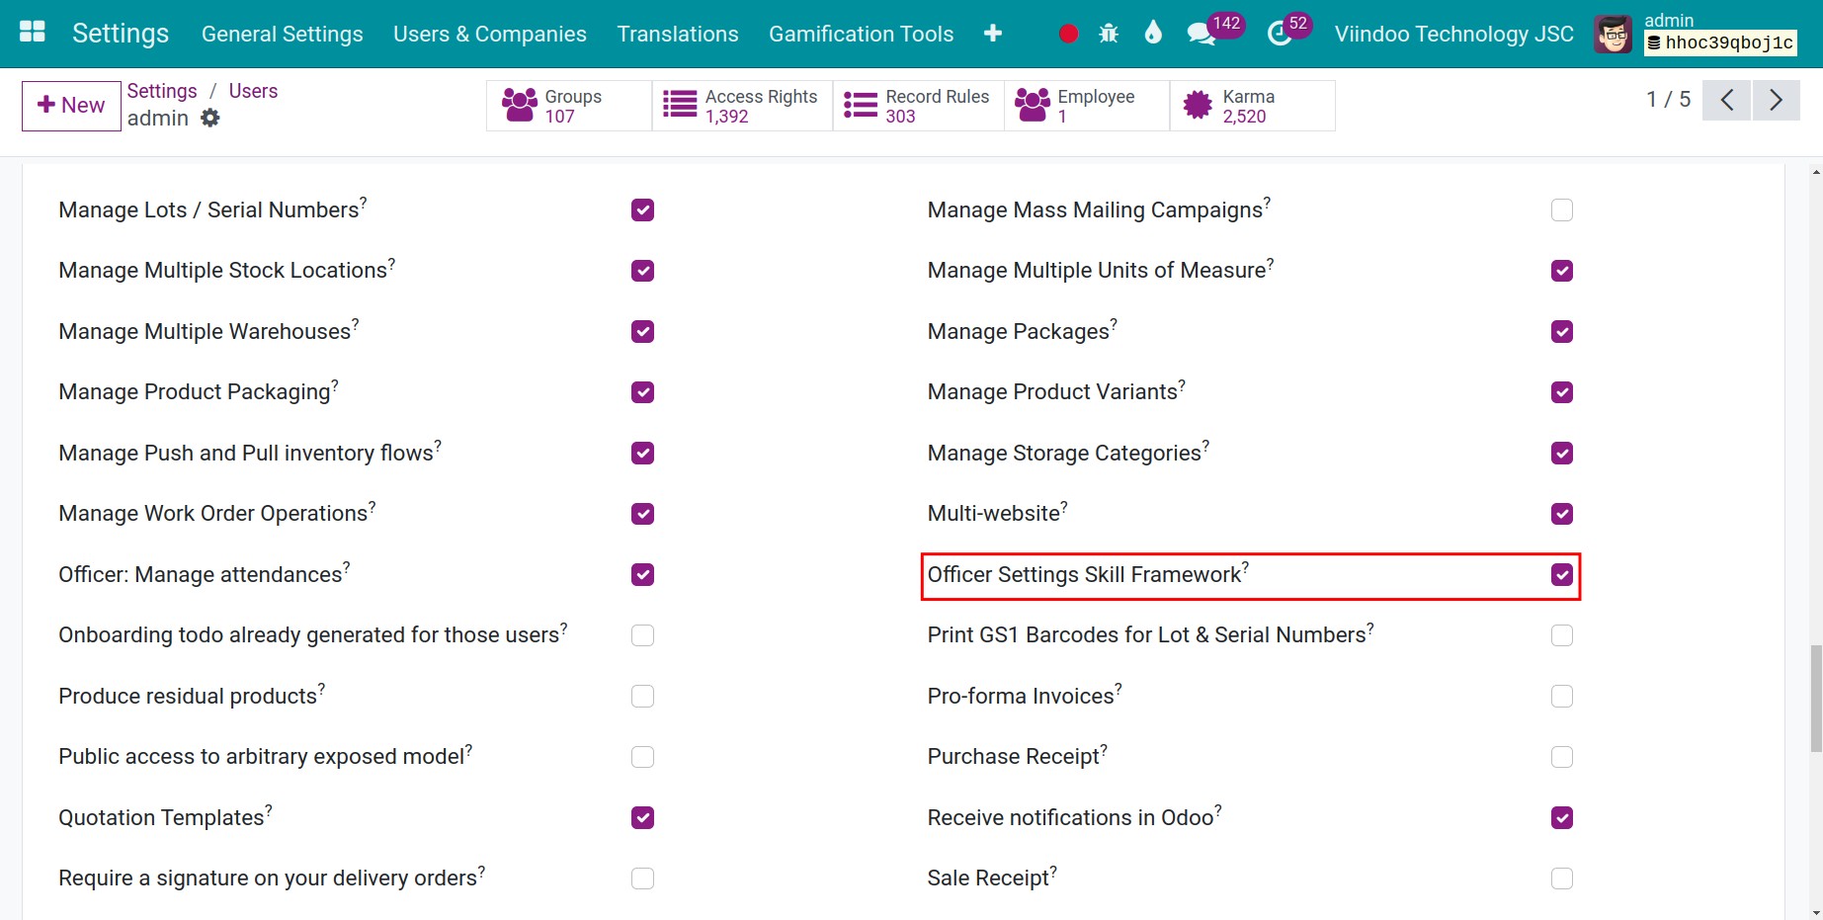Click the plus icon in top navbar
The height and width of the screenshot is (920, 1823).
tap(993, 34)
